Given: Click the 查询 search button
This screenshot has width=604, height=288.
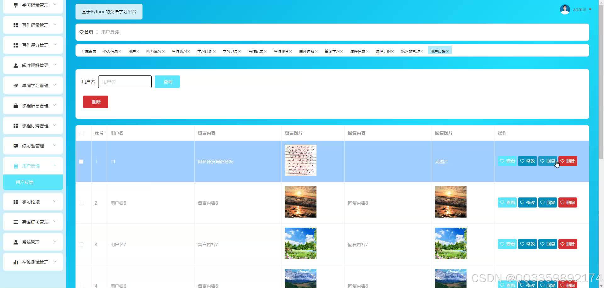Looking at the screenshot, I should [167, 82].
